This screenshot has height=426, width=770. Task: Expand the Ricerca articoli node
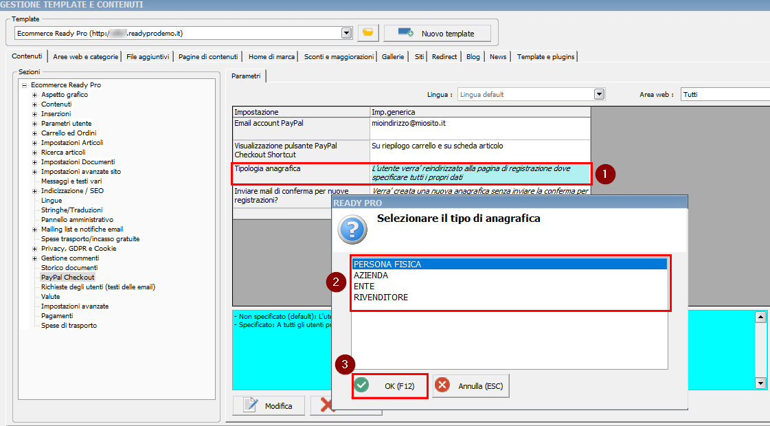pyautogui.click(x=34, y=153)
